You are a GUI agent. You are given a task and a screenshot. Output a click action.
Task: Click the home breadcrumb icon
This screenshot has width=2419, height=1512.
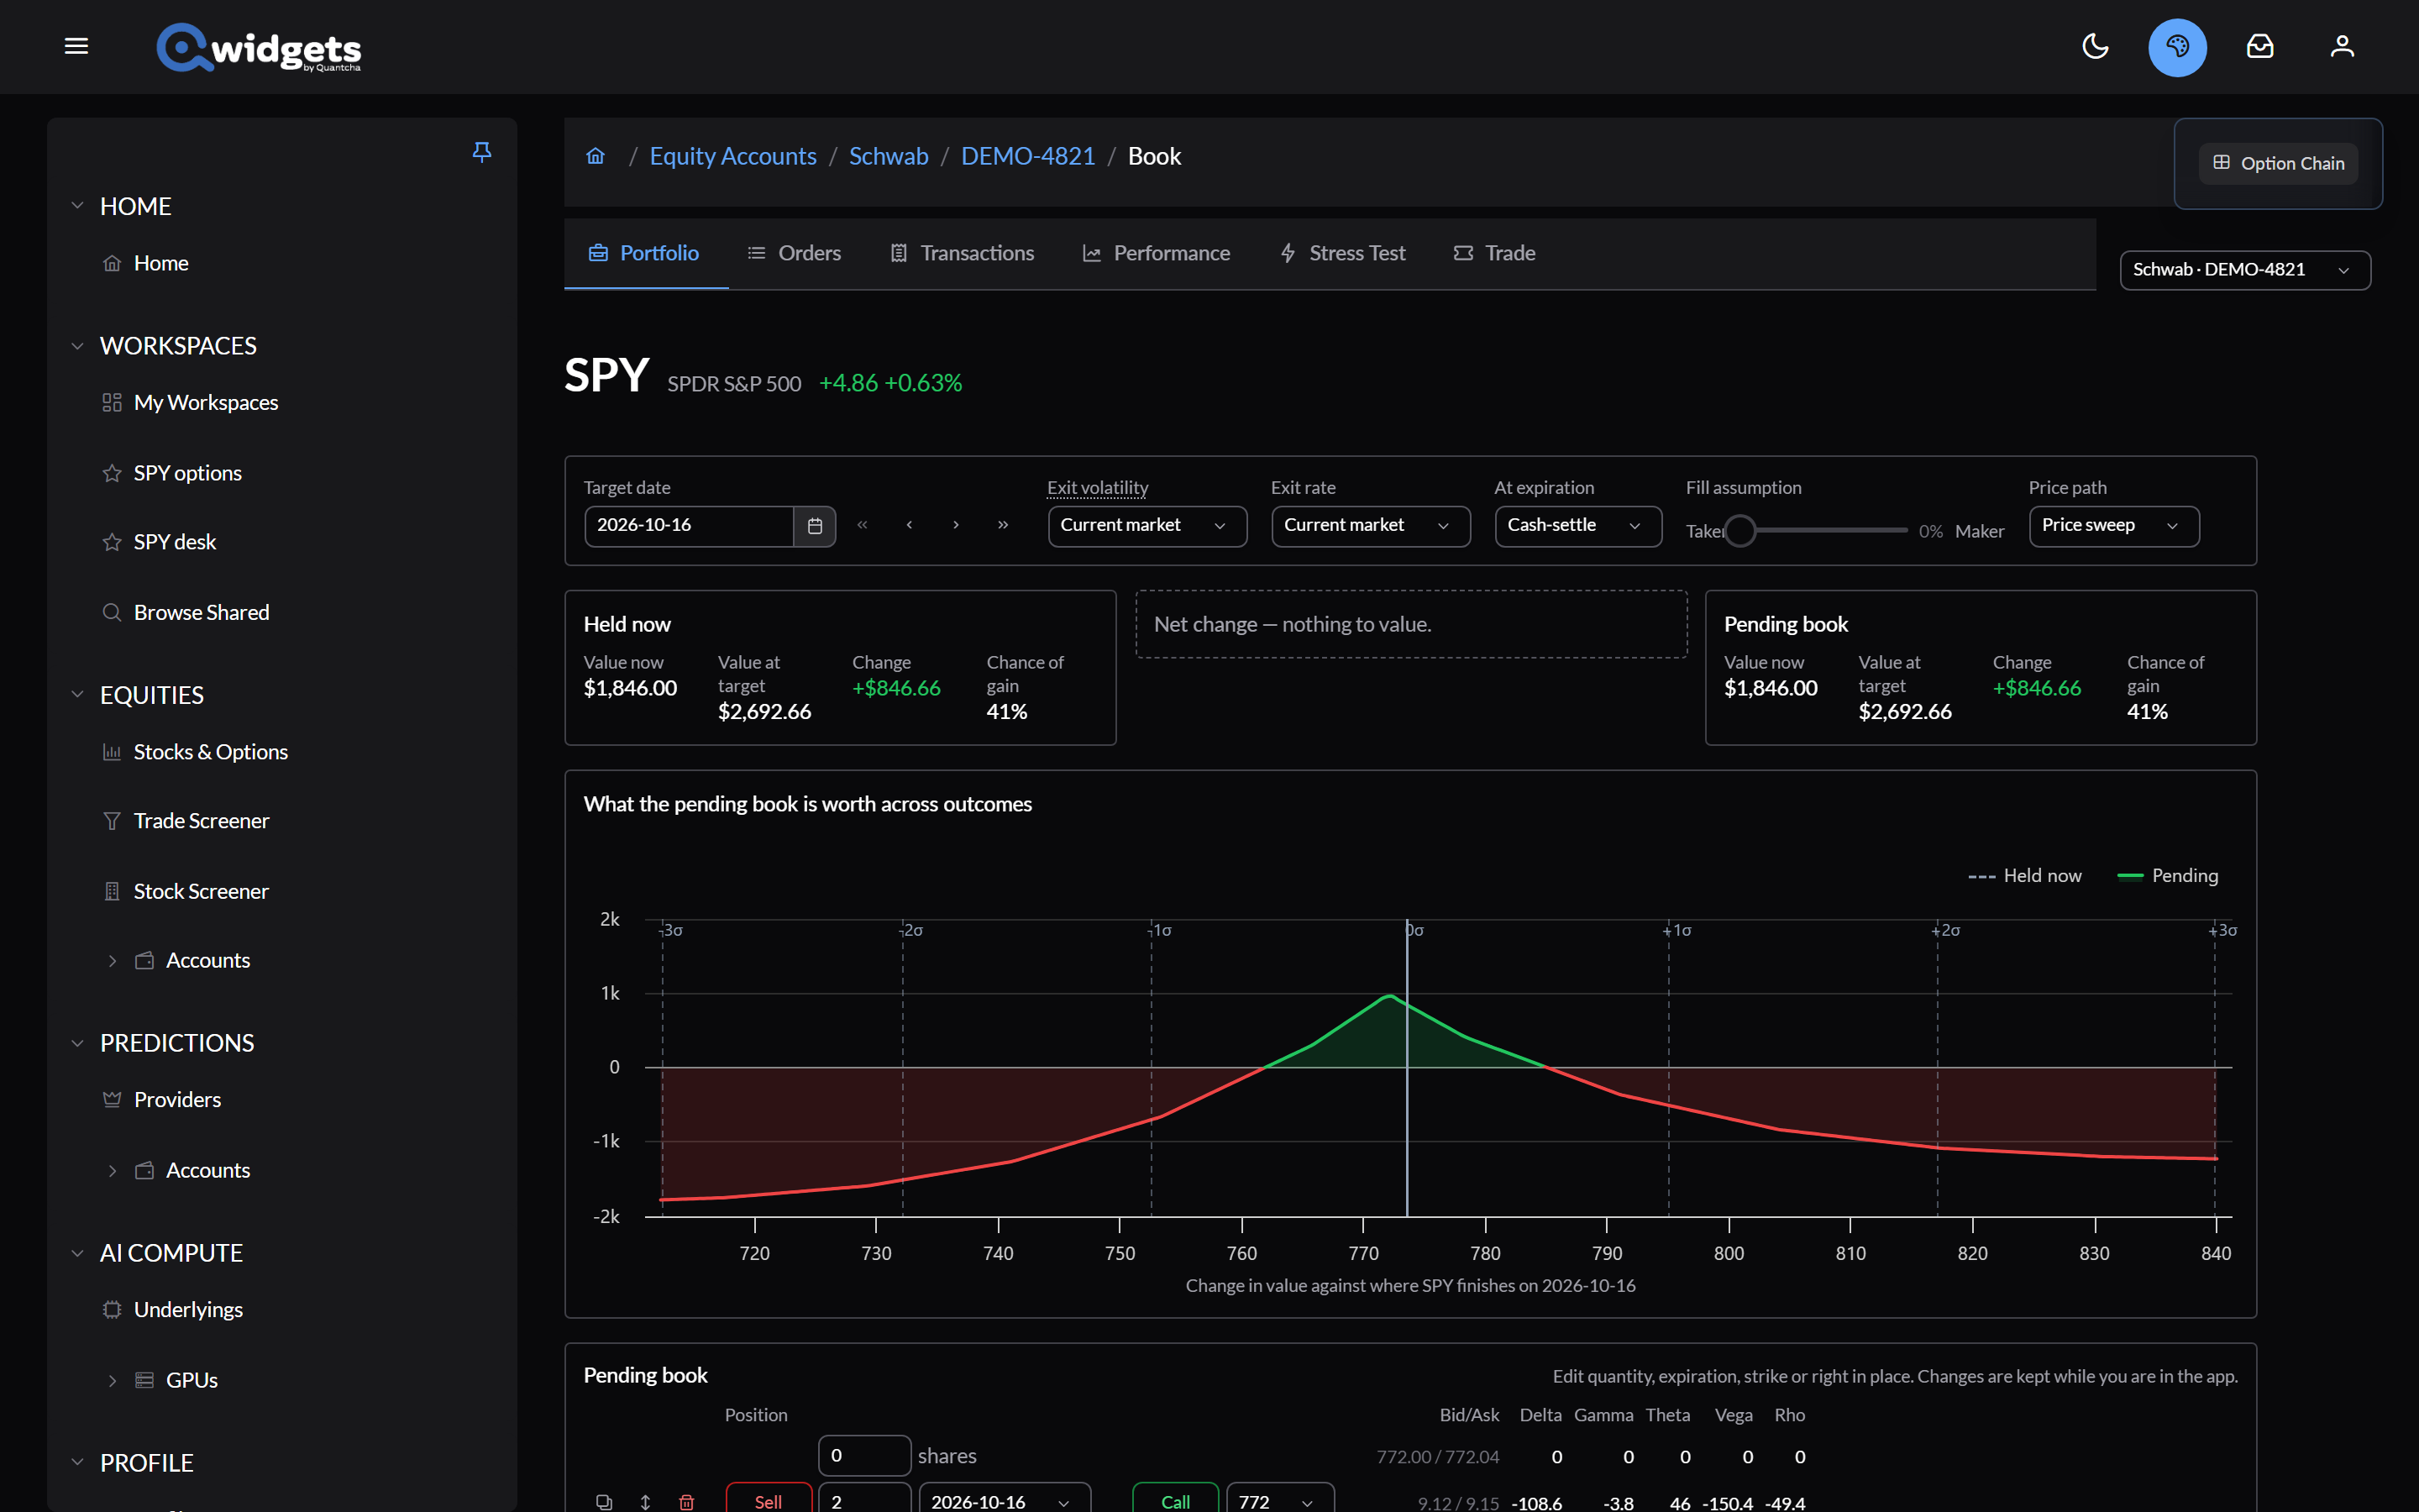pyautogui.click(x=596, y=156)
